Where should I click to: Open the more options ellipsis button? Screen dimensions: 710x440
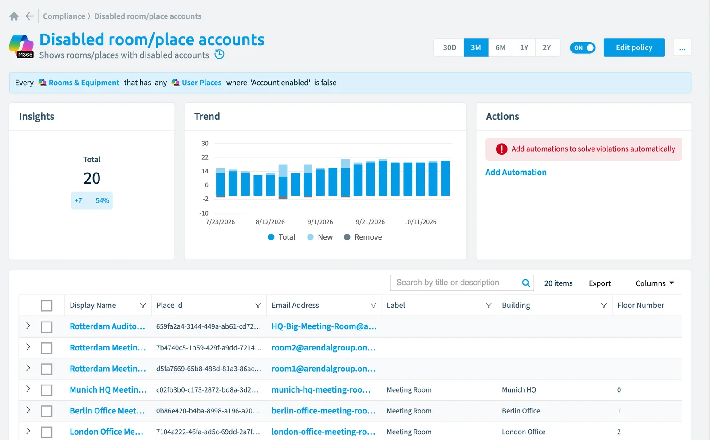tap(682, 47)
